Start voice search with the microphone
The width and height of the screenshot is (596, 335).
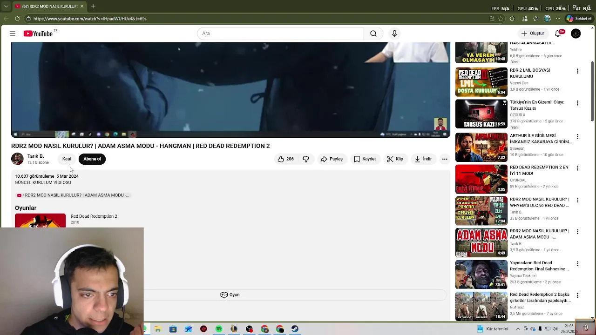pos(394,33)
